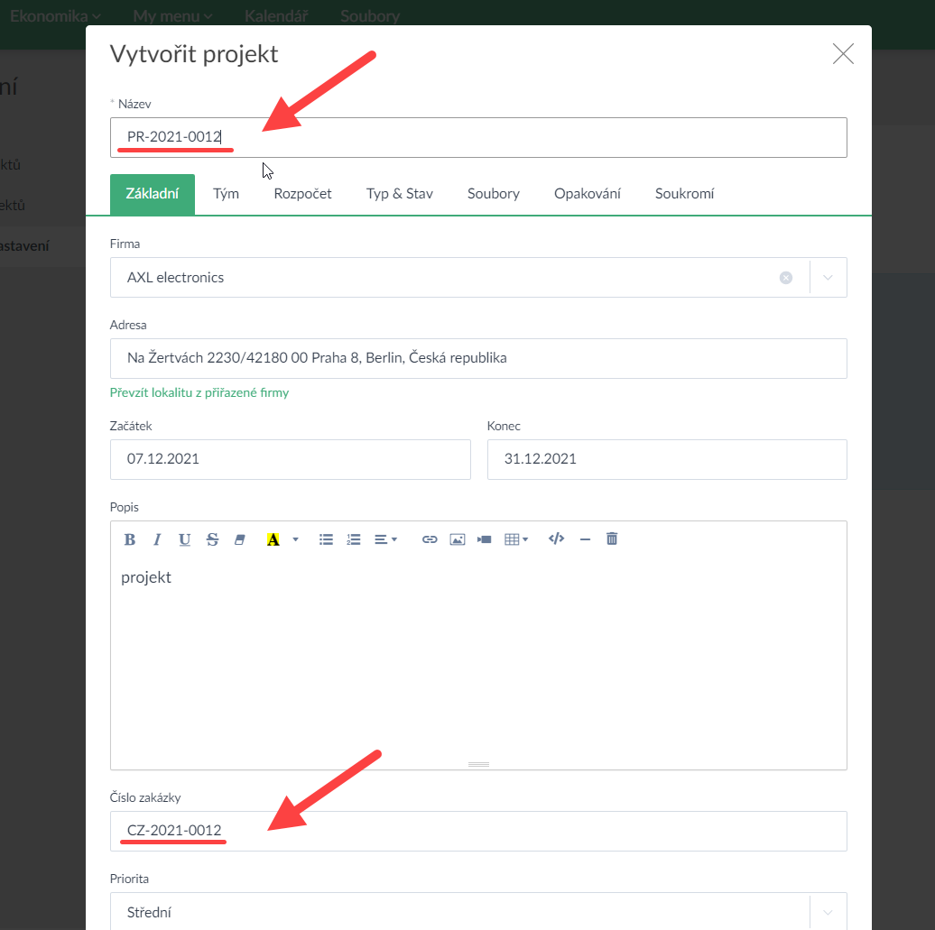The image size is (935, 930).
Task: Click Převzít lokalitu z přiřazené firmy link
Action: pos(199,393)
